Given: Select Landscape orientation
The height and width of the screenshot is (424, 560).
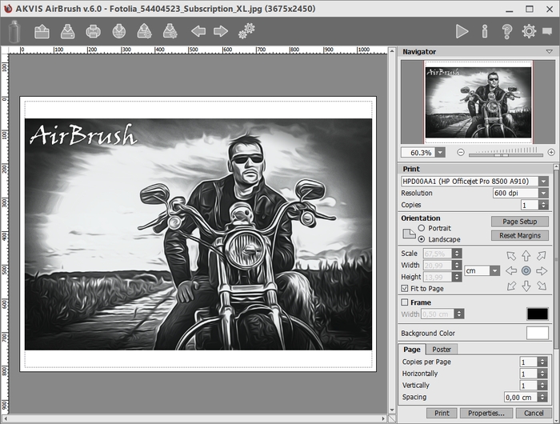Looking at the screenshot, I should (x=422, y=239).
